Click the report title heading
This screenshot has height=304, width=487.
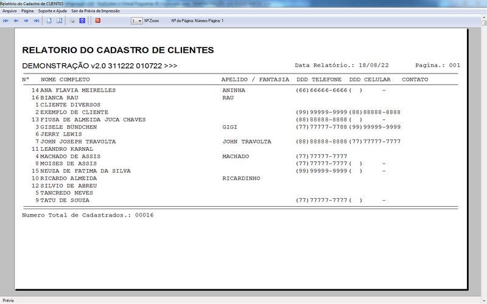118,50
